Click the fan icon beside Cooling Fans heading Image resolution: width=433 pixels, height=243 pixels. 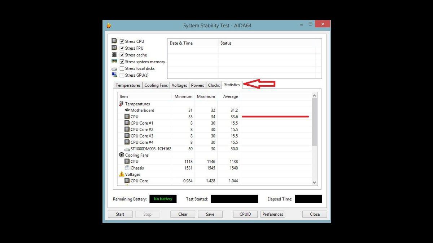[122, 155]
